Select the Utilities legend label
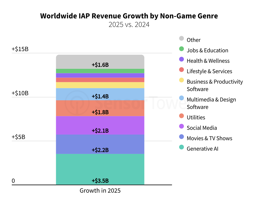 pyautogui.click(x=196, y=117)
